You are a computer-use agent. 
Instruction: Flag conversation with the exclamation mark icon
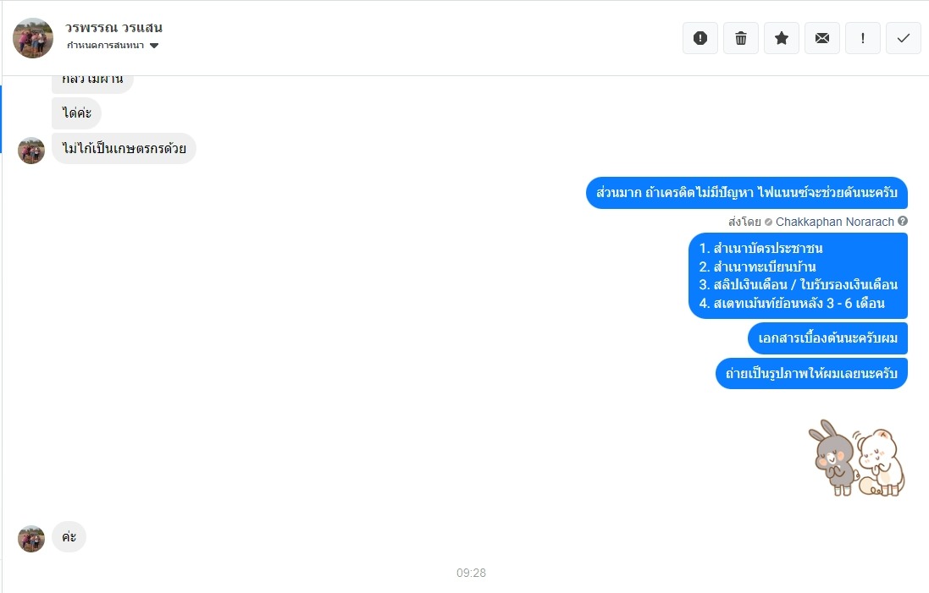point(863,38)
